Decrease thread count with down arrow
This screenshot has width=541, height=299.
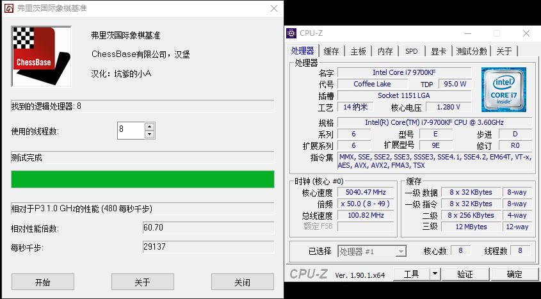149,135
